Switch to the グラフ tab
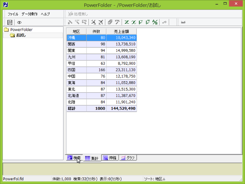Viewport: 245px width, 184px height. 128,158
